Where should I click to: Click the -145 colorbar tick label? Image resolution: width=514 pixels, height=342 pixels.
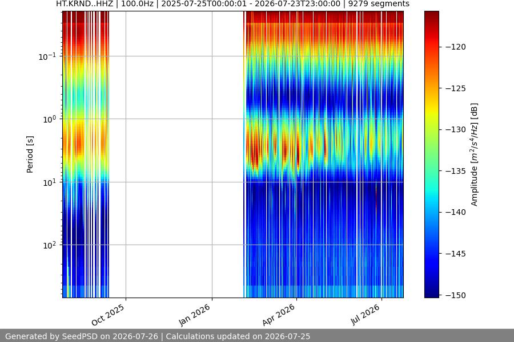click(x=455, y=254)
